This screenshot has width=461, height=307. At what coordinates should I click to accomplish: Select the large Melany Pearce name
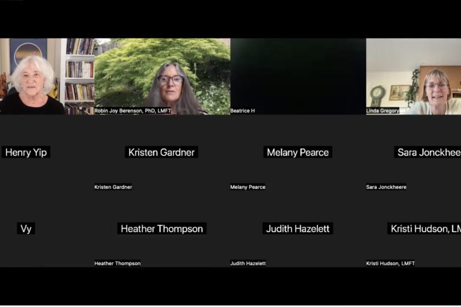pyautogui.click(x=298, y=152)
